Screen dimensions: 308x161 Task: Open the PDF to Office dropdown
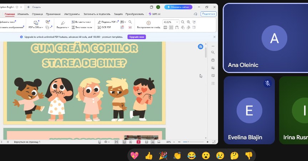pyautogui.click(x=36, y=27)
